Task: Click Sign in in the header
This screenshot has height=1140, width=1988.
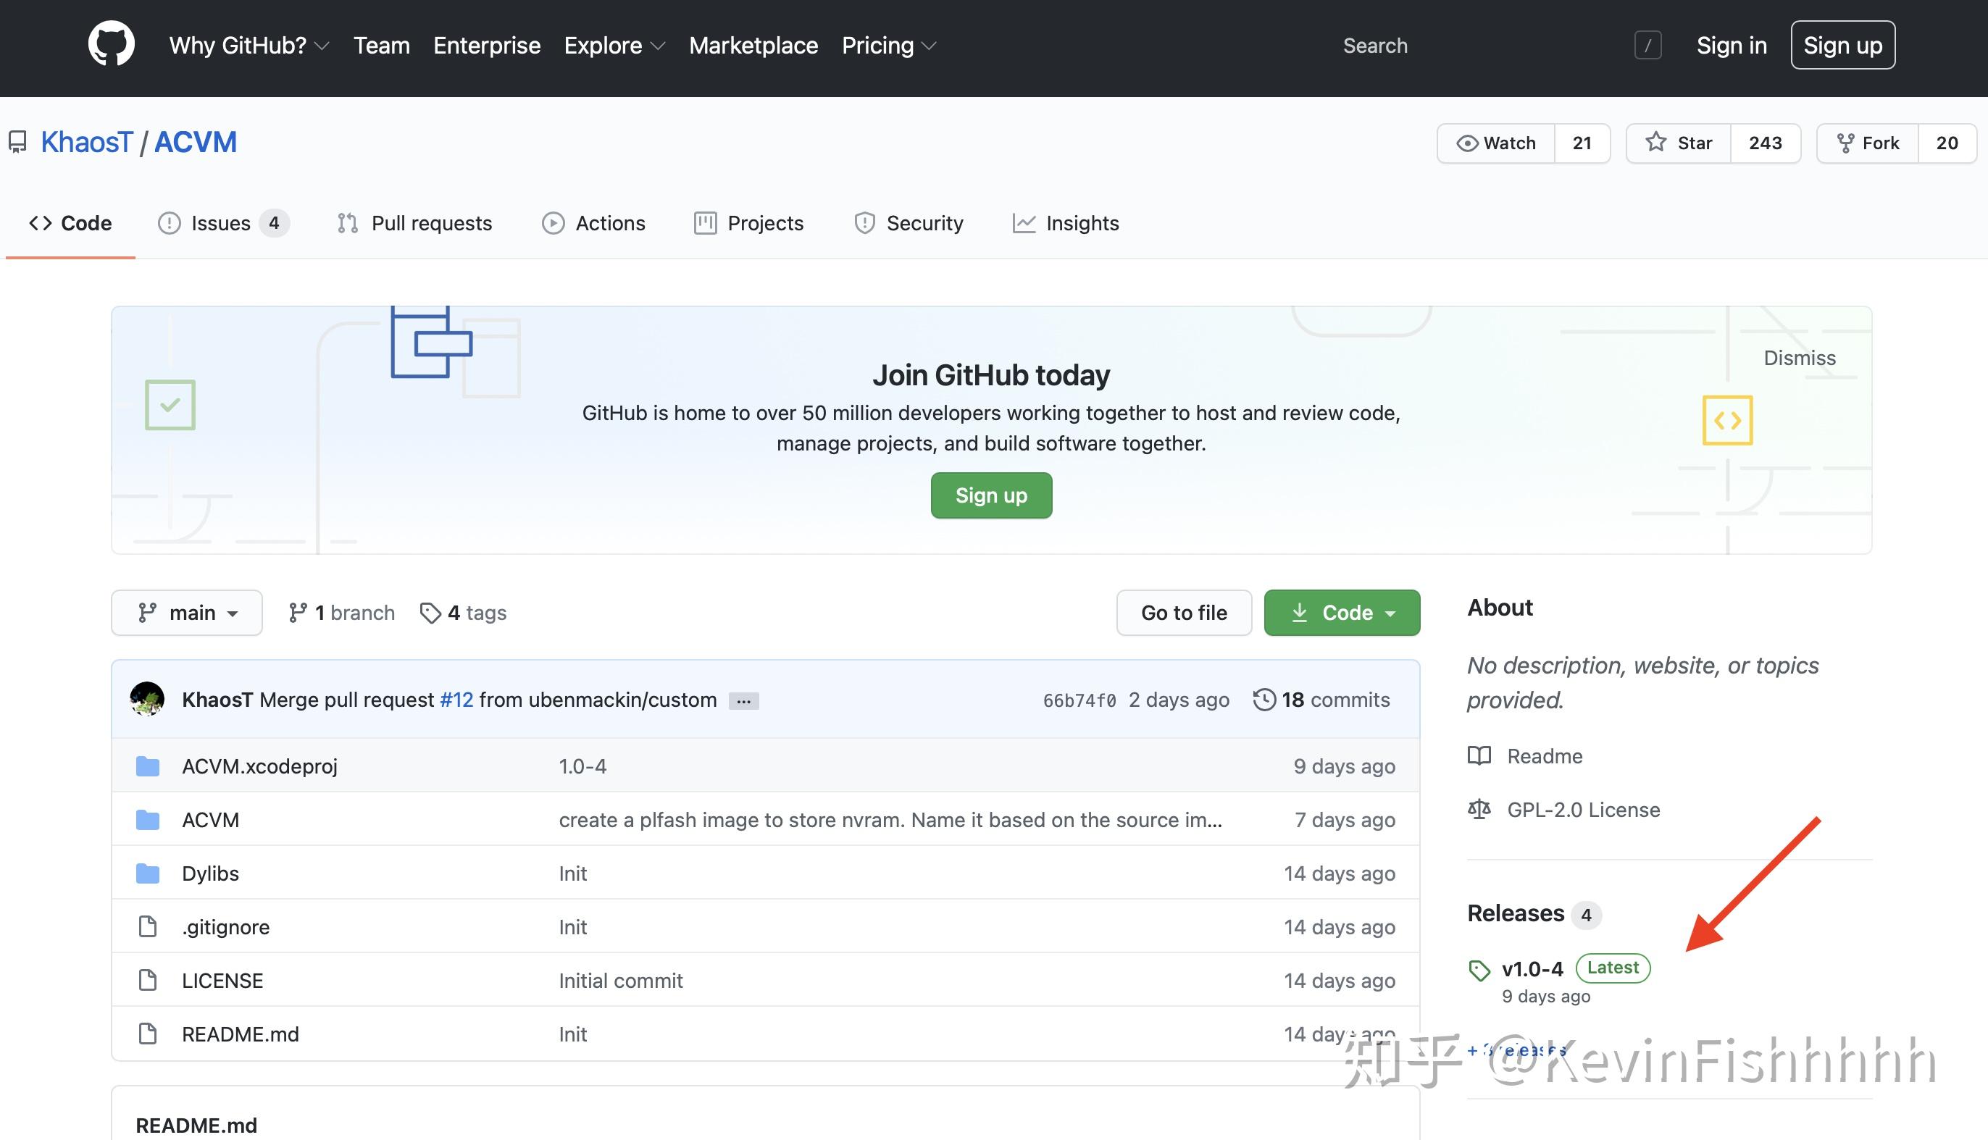Action: [x=1732, y=46]
